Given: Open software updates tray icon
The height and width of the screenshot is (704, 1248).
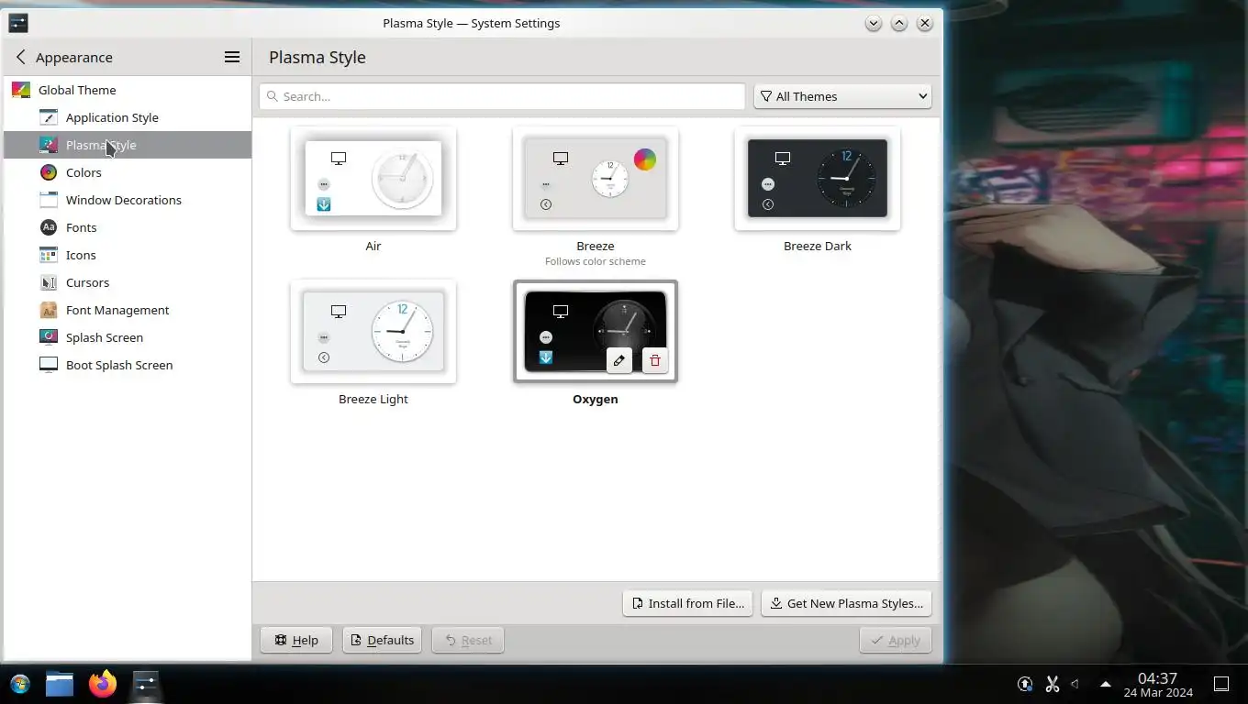Looking at the screenshot, I should click(1025, 684).
